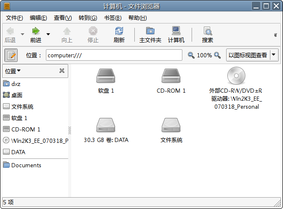
Task: Open the 编辑(E) menu
Action: tap(38, 18)
